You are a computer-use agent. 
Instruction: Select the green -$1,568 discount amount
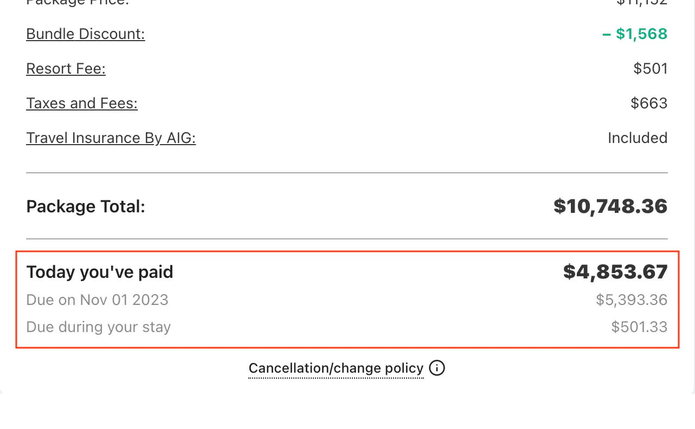point(634,34)
